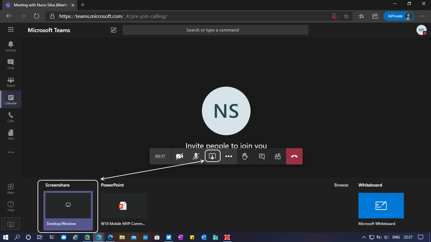Open Cortana circle on taskbar
The image size is (431, 242).
28,237
